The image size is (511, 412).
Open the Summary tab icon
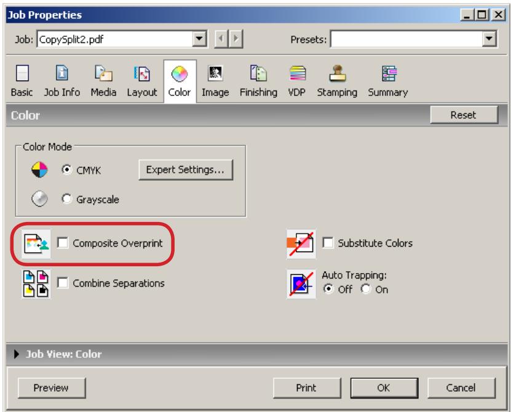[389, 73]
